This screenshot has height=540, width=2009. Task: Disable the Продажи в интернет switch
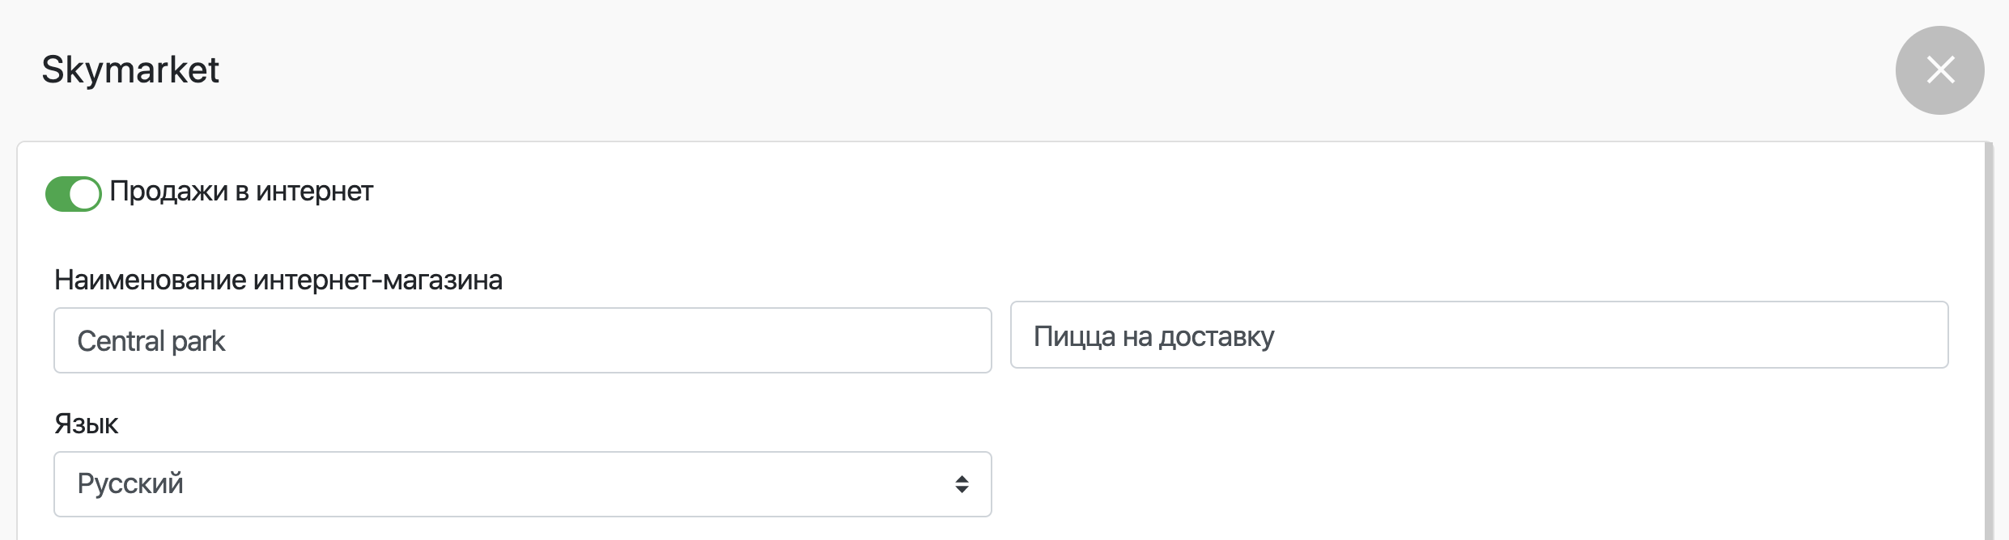73,194
